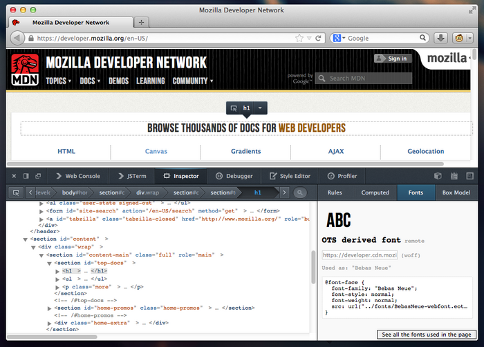Viewport: 484px width, 347px height.
Task: Activate the element picker in Inspector
Action: coord(15,192)
